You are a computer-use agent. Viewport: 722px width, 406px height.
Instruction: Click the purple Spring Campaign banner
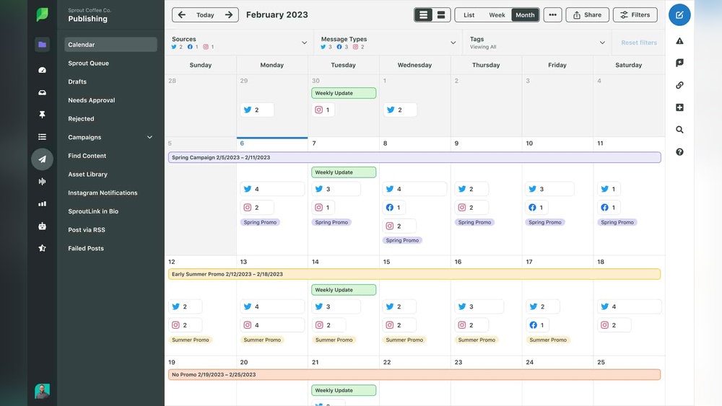[x=414, y=157]
